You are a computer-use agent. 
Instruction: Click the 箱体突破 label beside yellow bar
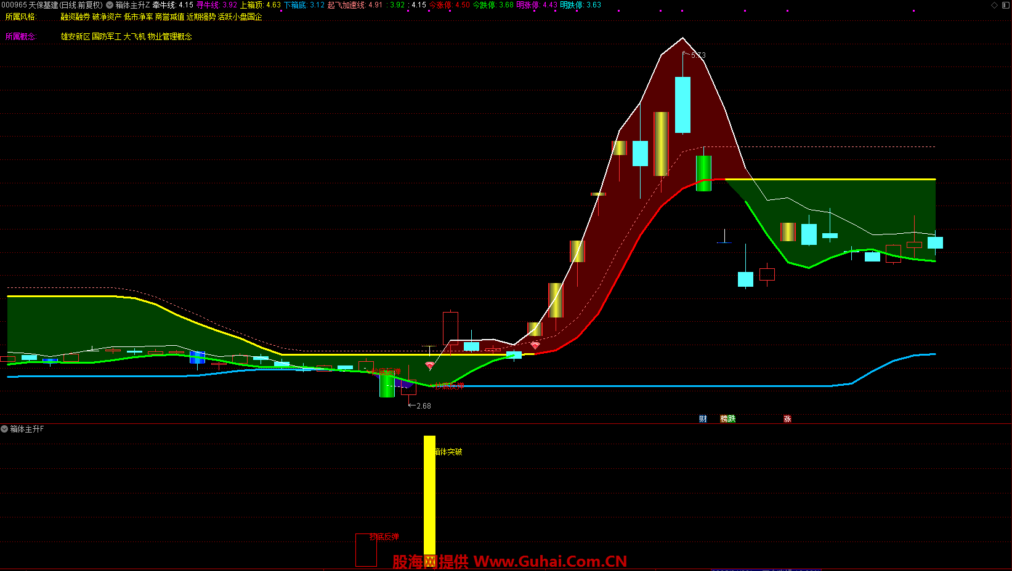click(448, 452)
